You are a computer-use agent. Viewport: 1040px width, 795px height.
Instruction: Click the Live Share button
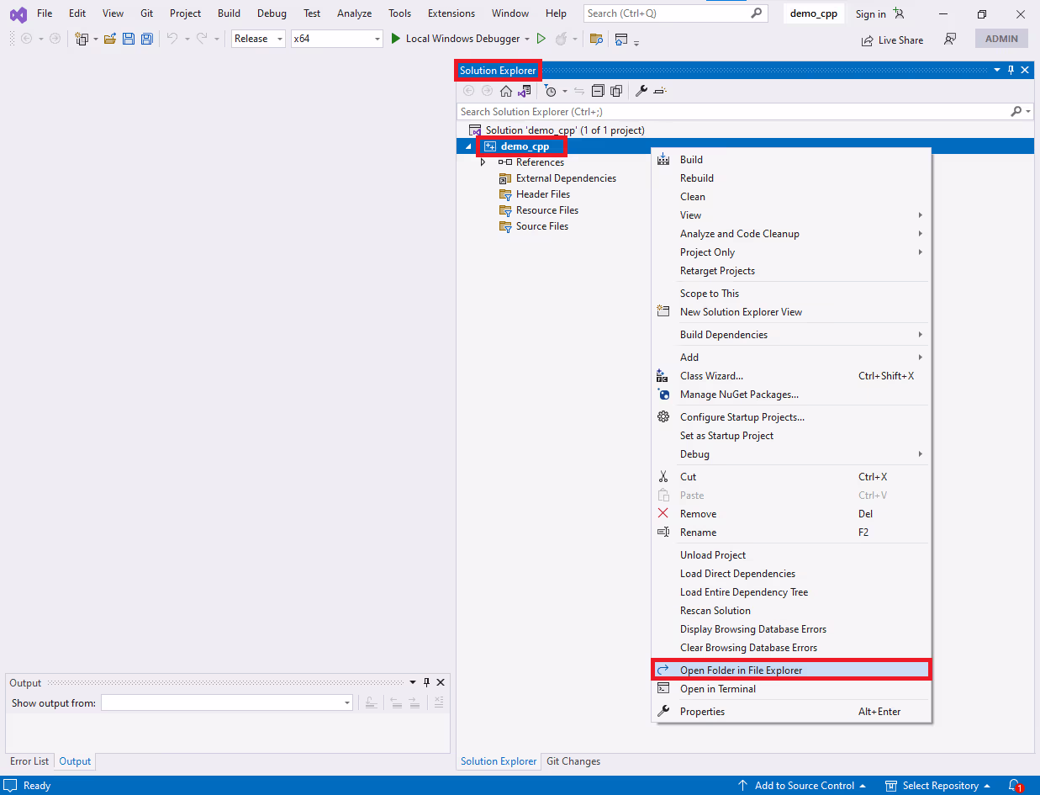click(x=892, y=40)
